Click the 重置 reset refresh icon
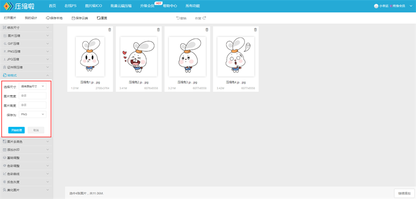This screenshot has height=199, width=416. point(98,18)
